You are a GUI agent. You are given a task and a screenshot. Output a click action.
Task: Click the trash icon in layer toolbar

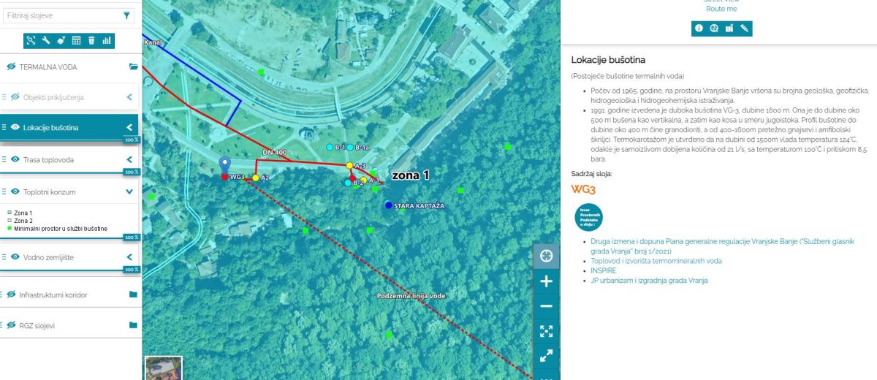click(x=91, y=40)
